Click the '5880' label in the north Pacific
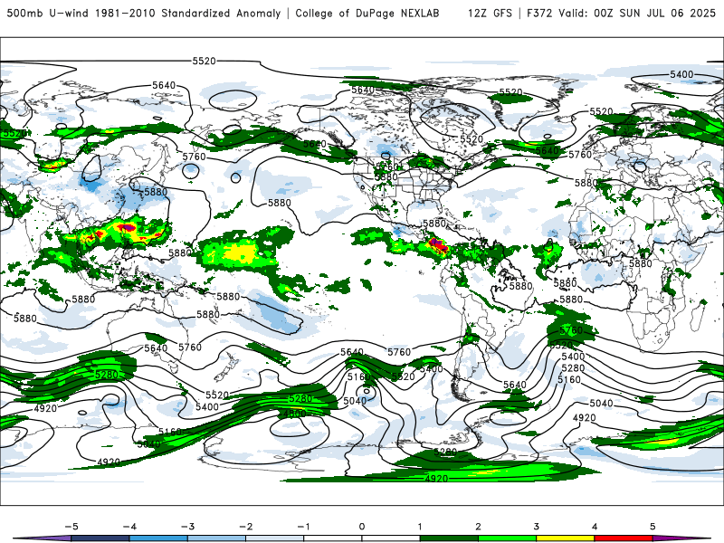The height and width of the screenshot is (543, 724). (x=280, y=203)
